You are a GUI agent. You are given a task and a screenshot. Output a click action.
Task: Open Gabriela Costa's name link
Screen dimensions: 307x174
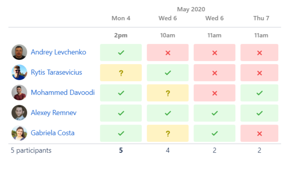[x=53, y=133]
